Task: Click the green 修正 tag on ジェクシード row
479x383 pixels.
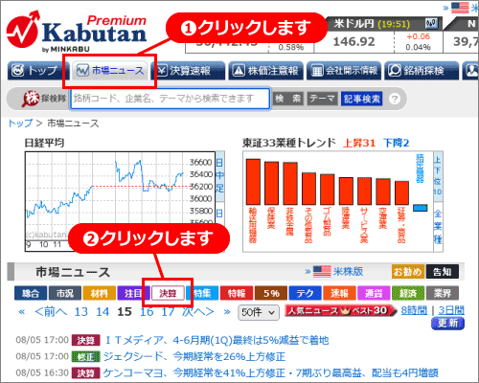Action: (85, 356)
